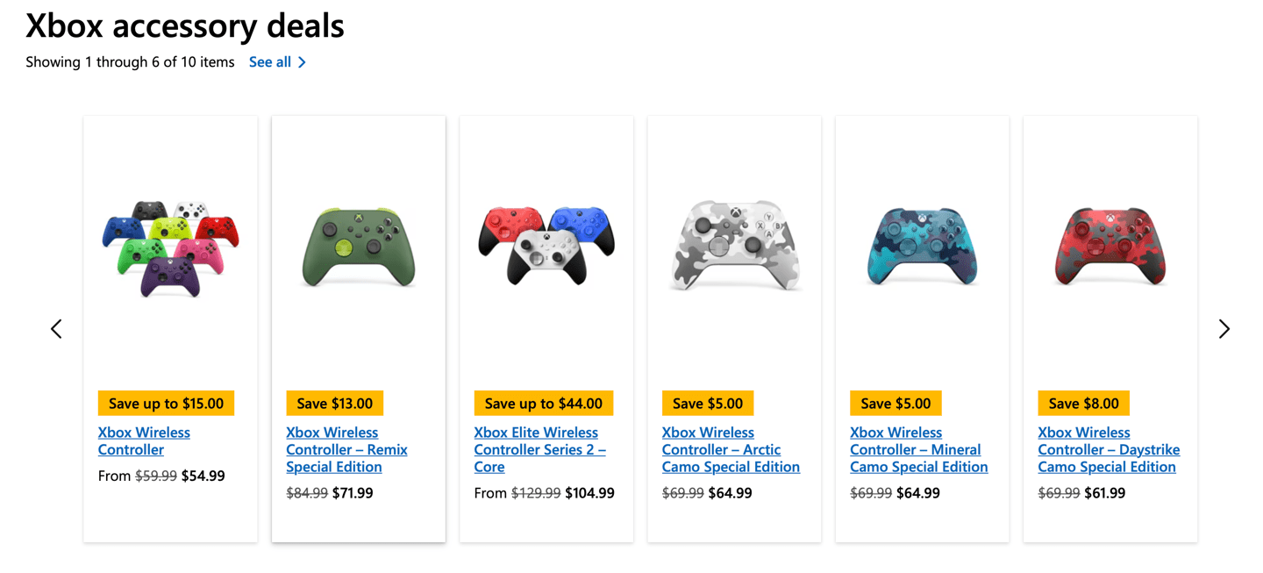Click the Save $8.00 badge
The image size is (1263, 573).
[1083, 404]
